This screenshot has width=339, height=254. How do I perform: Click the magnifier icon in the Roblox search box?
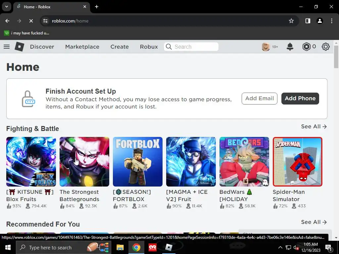tap(169, 47)
